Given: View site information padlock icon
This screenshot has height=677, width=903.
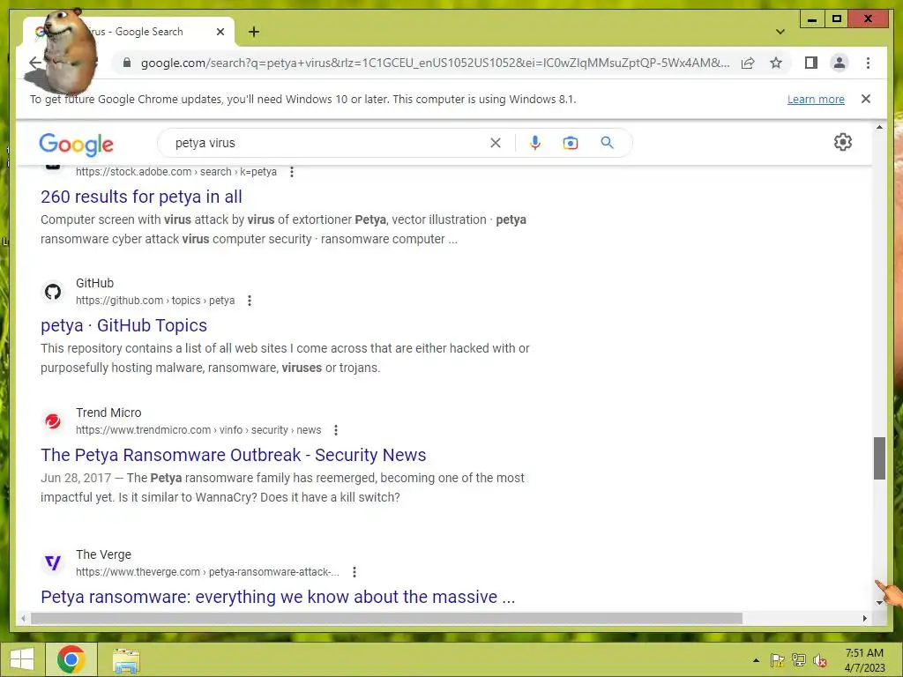Looking at the screenshot, I should tap(127, 63).
